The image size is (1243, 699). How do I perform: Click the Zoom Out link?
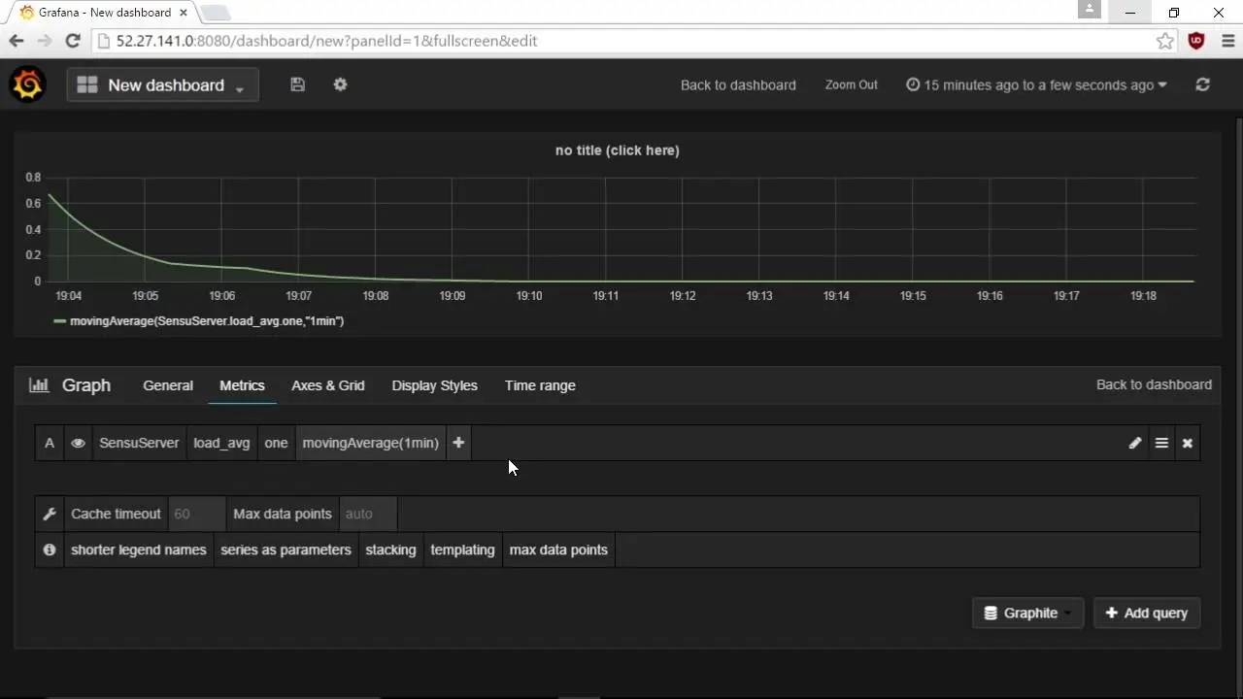click(852, 84)
